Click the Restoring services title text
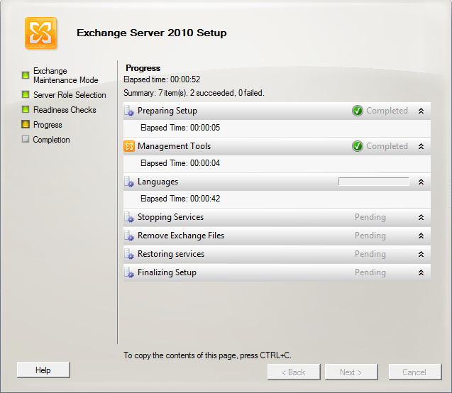Image resolution: width=452 pixels, height=393 pixels. [171, 254]
